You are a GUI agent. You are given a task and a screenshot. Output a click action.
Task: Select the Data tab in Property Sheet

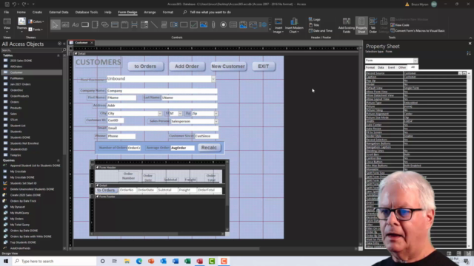(381, 67)
